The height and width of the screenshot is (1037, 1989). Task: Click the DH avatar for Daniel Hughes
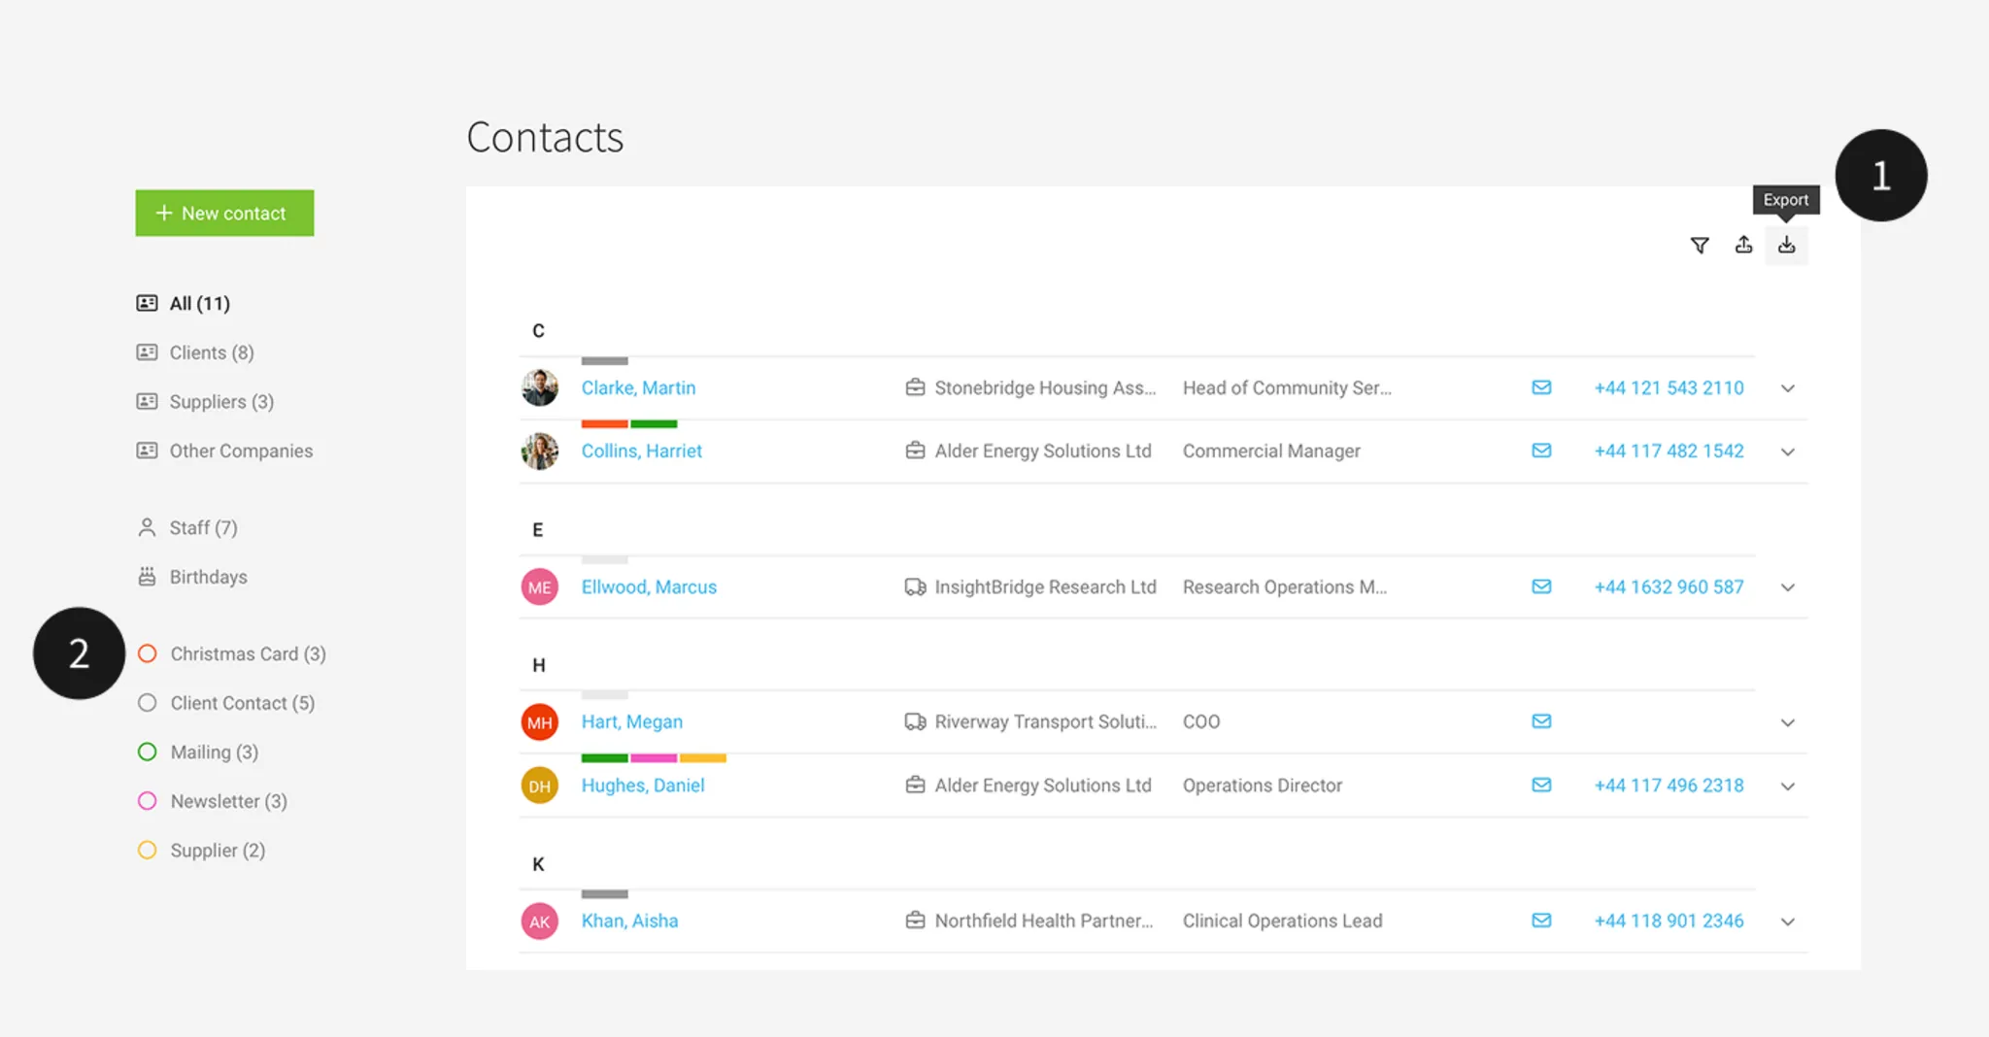[540, 785]
